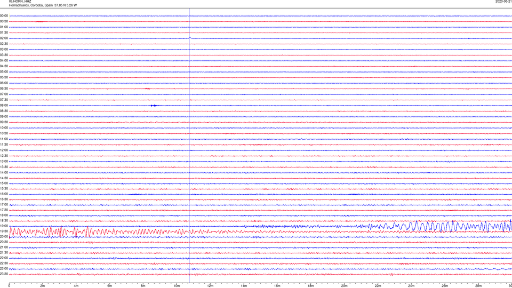This screenshot has width=512, height=288.
Task: Select the 07:30 time row label
Action: coord(4,100)
